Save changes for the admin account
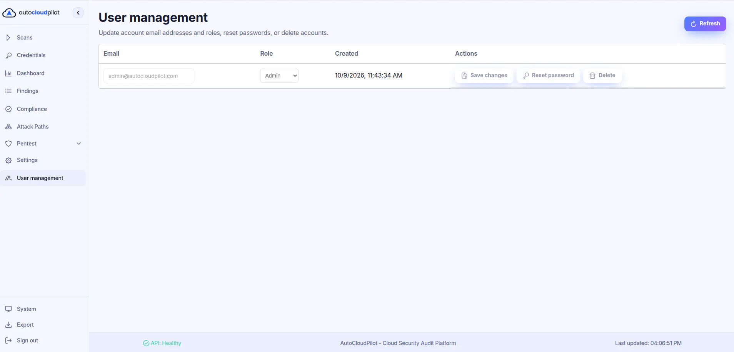The image size is (734, 352). [484, 76]
